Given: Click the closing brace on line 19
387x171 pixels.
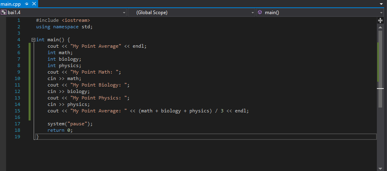Looking at the screenshot, I should tap(37, 137).
